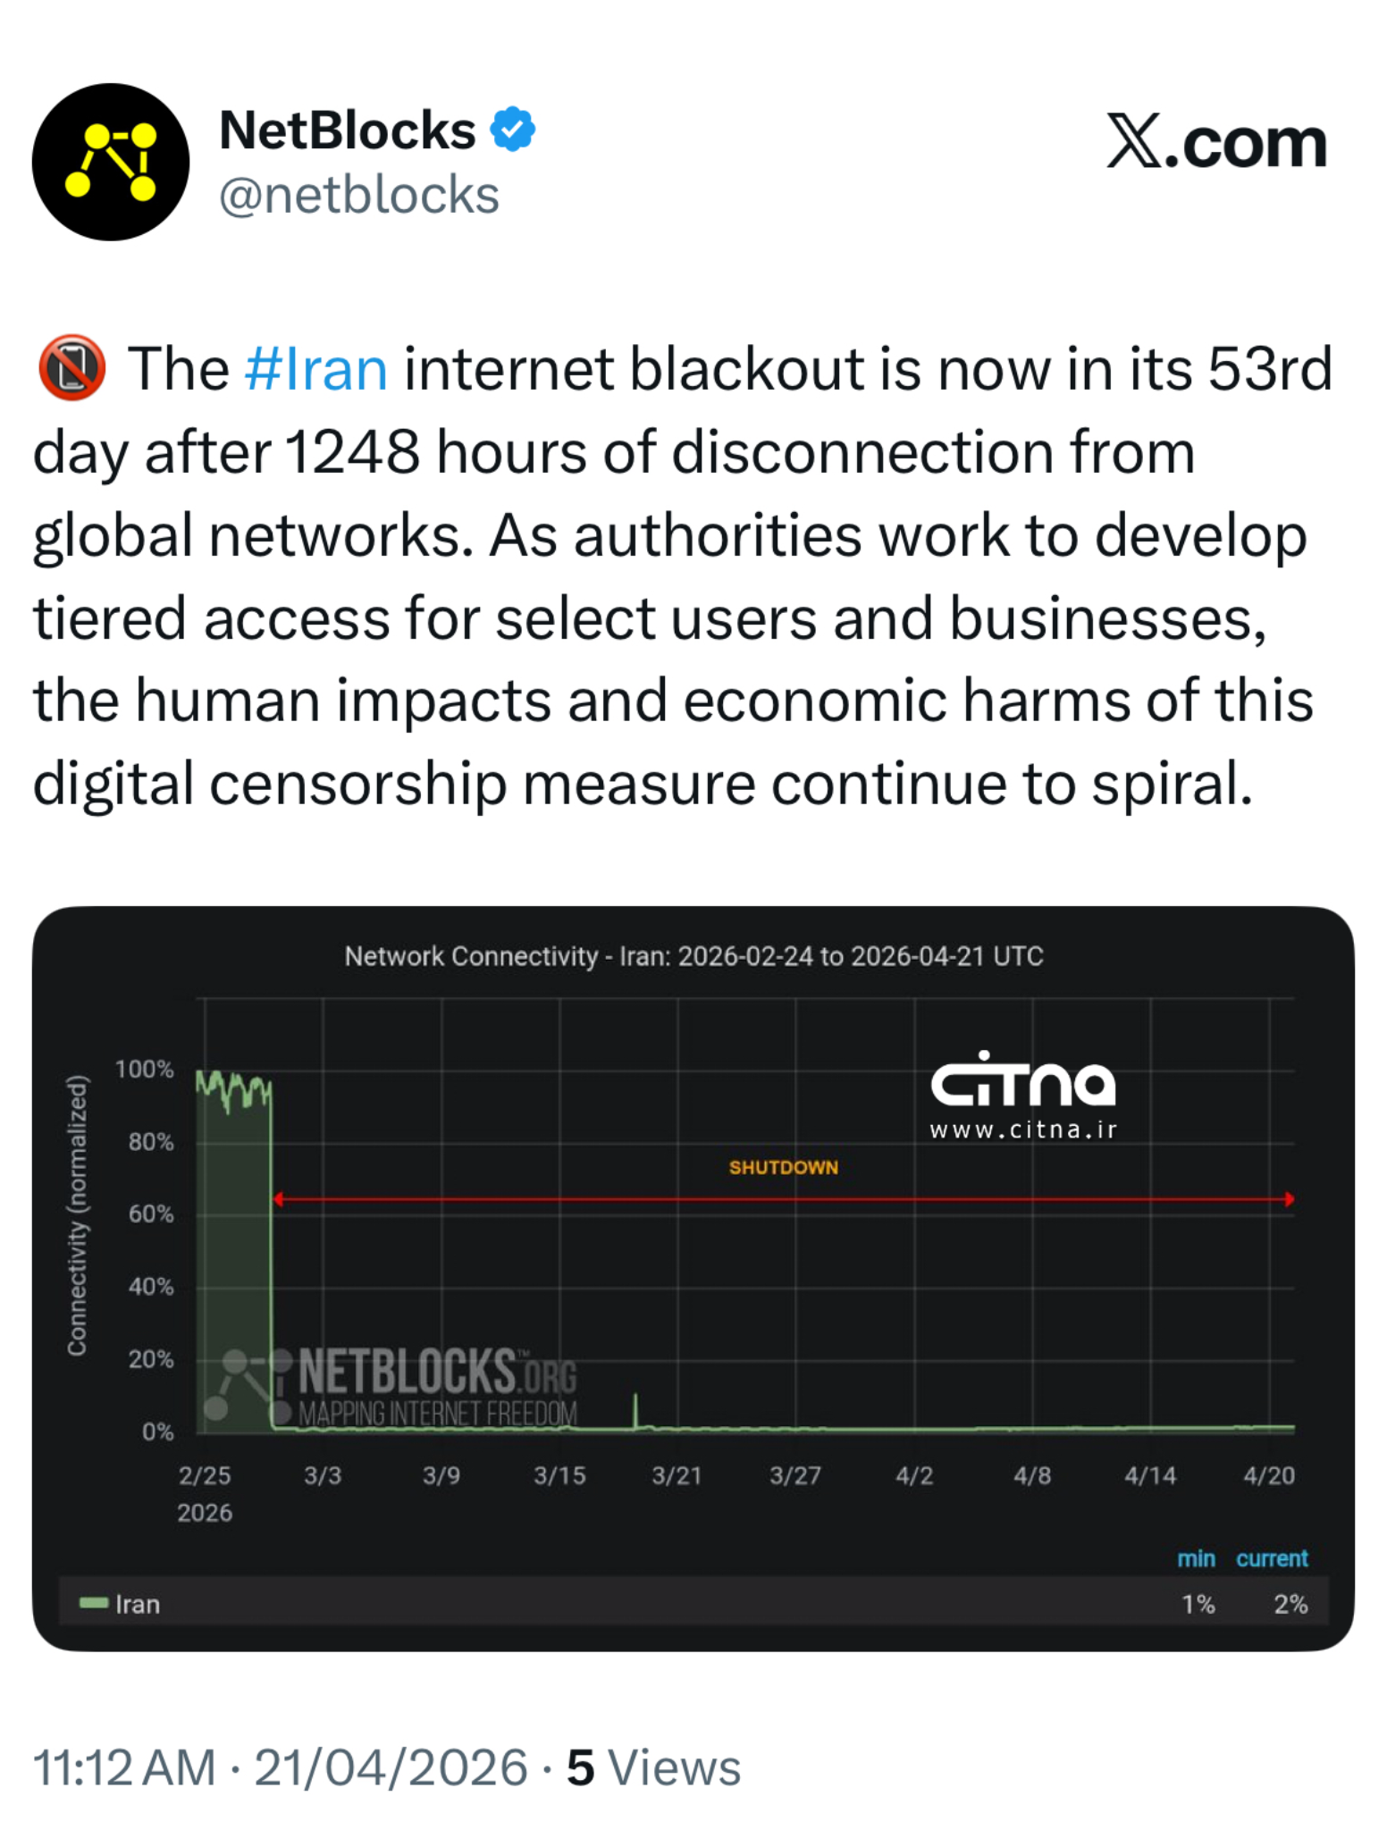This screenshot has height=1830, width=1387.
Task: Click the orange SHUTDOWN label
Action: 783,1167
